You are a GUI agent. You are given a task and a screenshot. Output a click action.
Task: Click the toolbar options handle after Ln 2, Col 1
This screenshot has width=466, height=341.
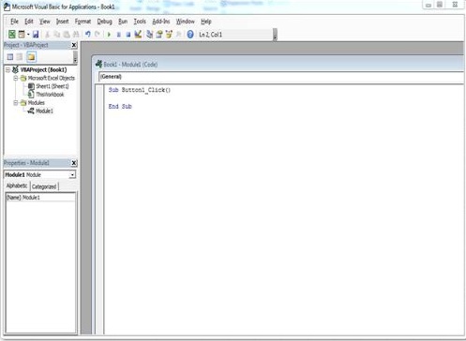tap(275, 35)
